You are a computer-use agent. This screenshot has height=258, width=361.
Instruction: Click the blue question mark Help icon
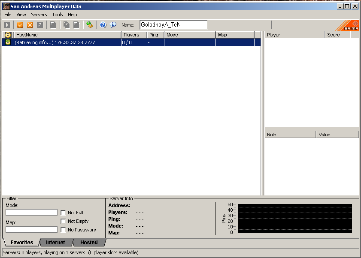click(x=103, y=25)
